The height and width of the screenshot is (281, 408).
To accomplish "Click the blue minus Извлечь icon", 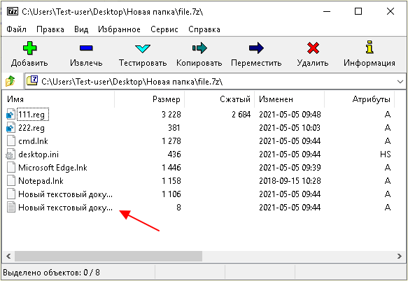I will coord(86,48).
